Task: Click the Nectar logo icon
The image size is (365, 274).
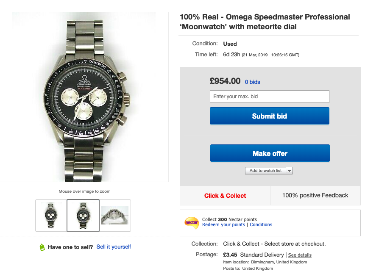Action: [192, 222]
